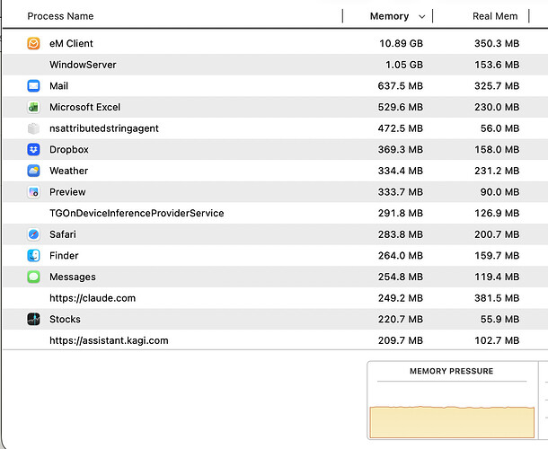Image resolution: width=548 pixels, height=449 pixels.
Task: Select the Weather process name
Action: click(69, 171)
